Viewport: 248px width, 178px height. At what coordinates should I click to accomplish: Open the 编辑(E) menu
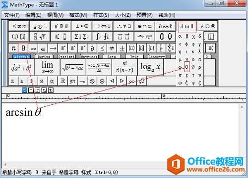pos(33,15)
